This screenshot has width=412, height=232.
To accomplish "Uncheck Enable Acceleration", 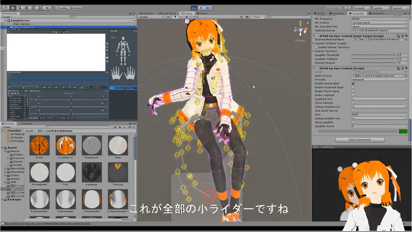I will 353,83.
